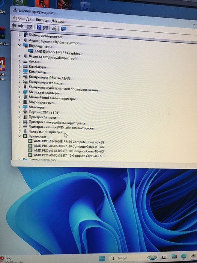Click the AMD Radeon(TM) R7 Graphics device icon
Image resolution: width=197 pixels, height=263 pixels.
[31, 51]
